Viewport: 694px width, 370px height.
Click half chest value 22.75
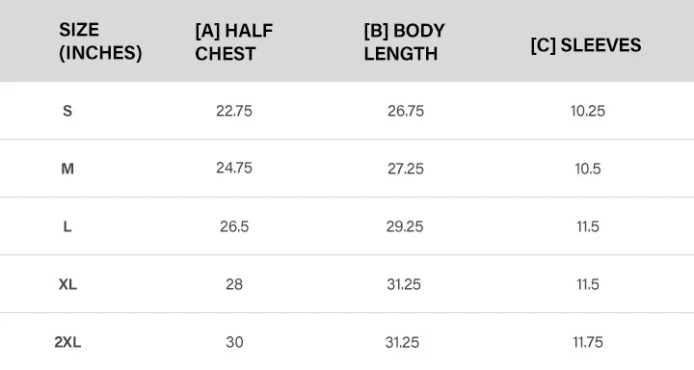click(x=234, y=111)
